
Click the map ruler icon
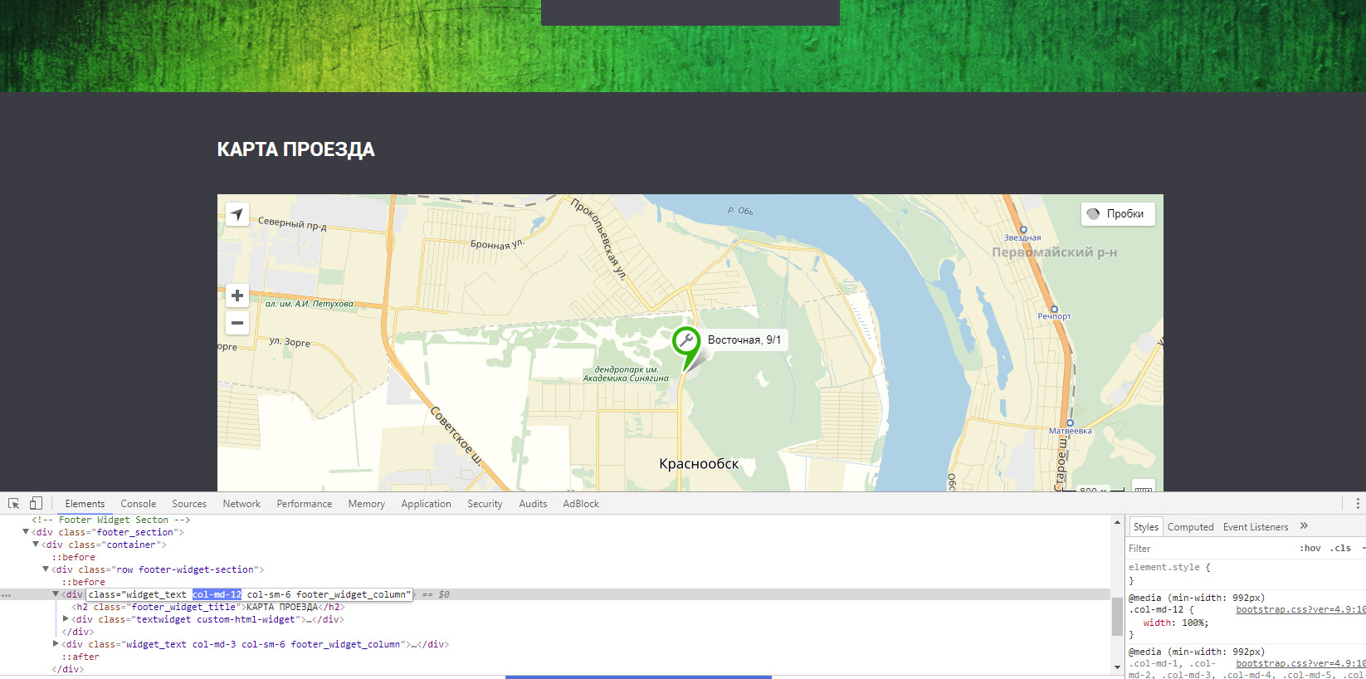1144,486
